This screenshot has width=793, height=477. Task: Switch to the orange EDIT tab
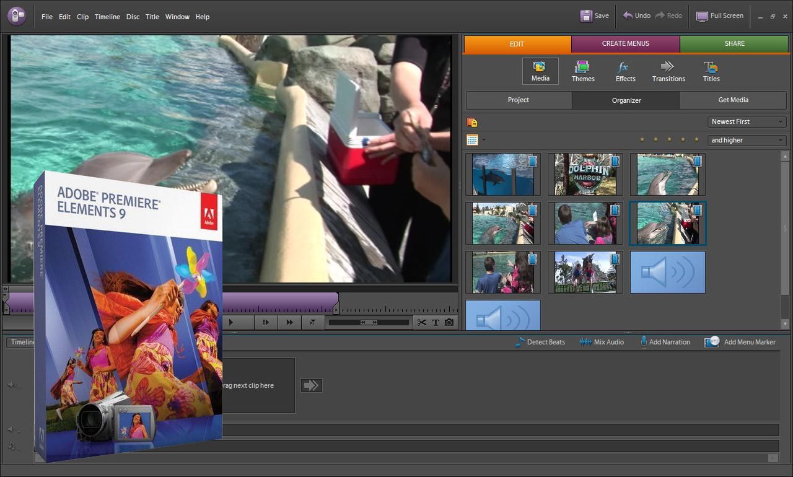point(517,44)
